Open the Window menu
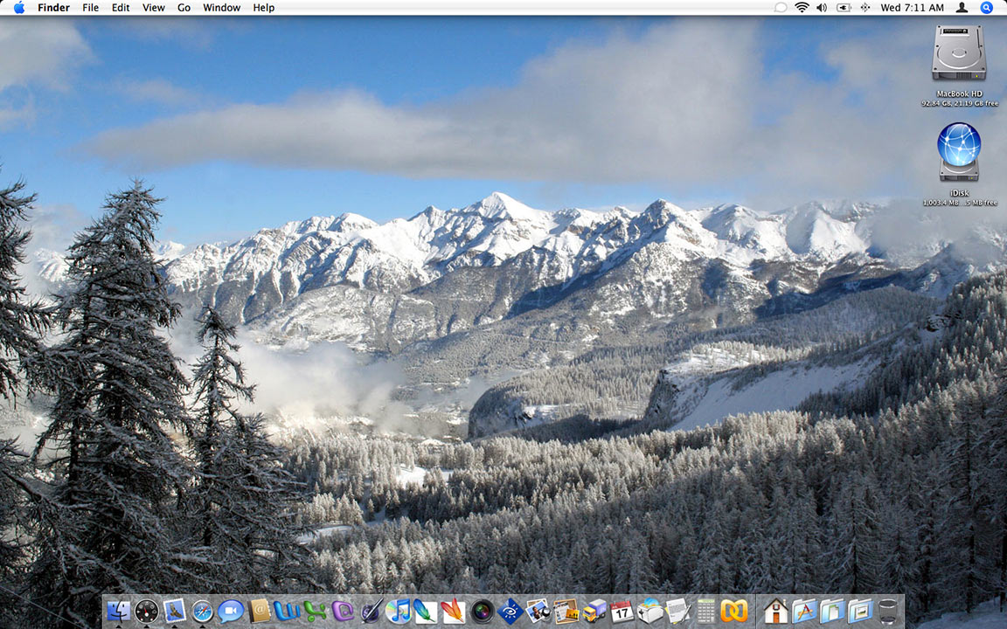Image resolution: width=1007 pixels, height=629 pixels. click(221, 8)
